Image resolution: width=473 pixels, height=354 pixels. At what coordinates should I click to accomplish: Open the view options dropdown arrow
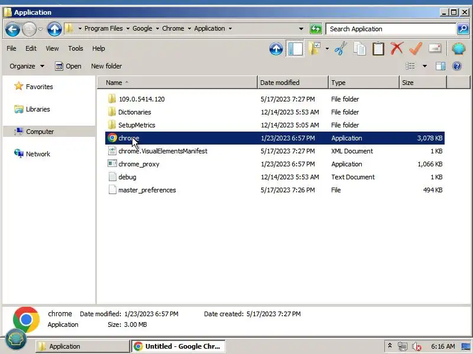[x=425, y=66]
